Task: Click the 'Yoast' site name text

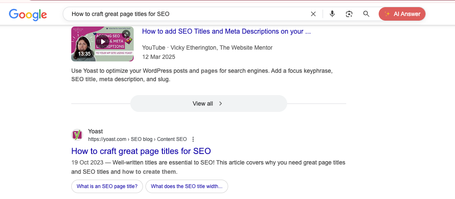Action: (x=95, y=132)
